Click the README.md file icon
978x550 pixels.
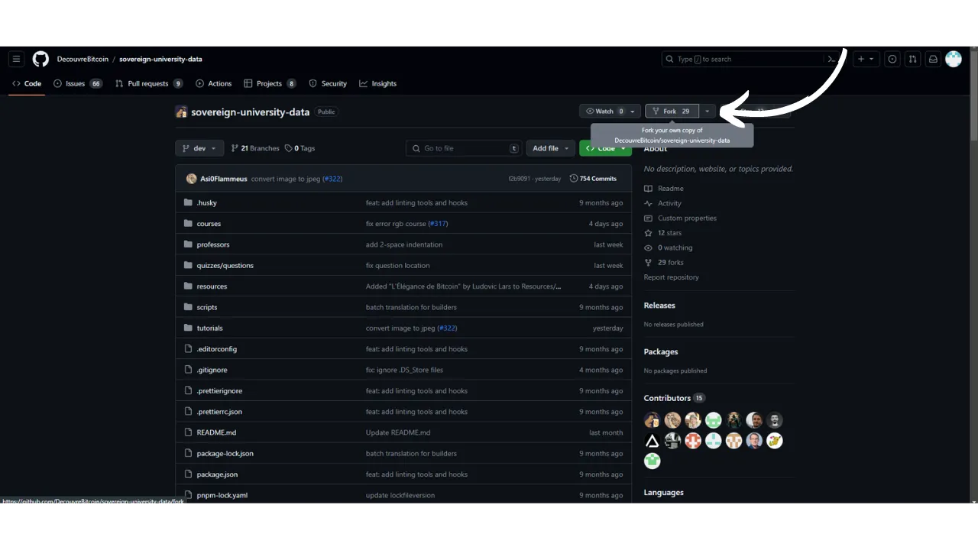coord(189,432)
